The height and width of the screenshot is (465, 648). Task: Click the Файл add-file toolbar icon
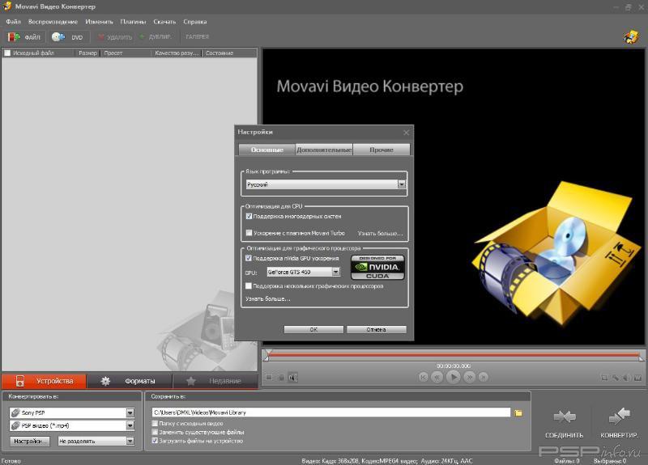(14, 37)
